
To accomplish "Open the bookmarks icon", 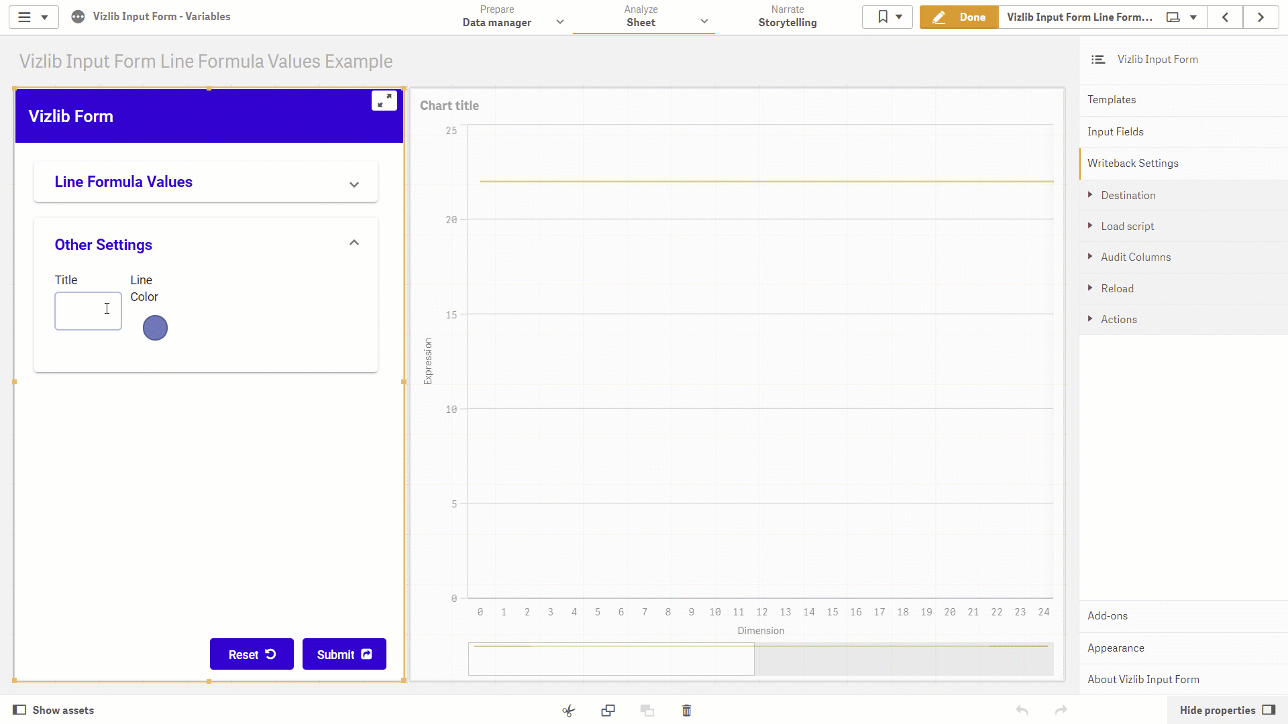I will pyautogui.click(x=888, y=17).
